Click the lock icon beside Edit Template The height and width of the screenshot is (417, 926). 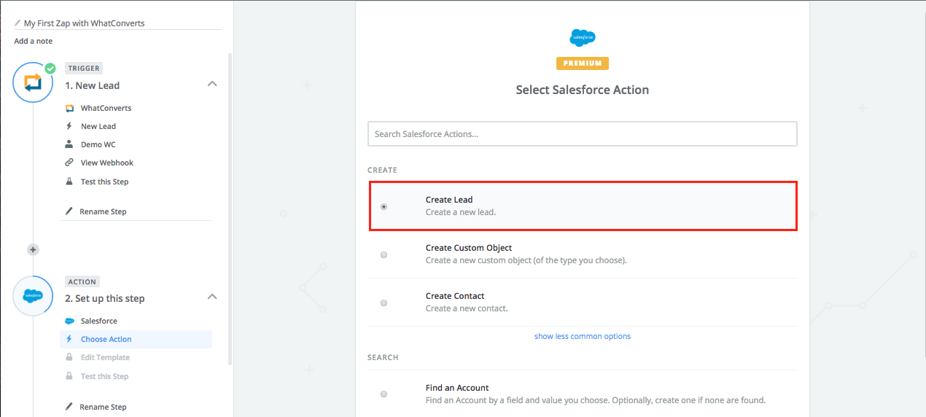(x=69, y=357)
